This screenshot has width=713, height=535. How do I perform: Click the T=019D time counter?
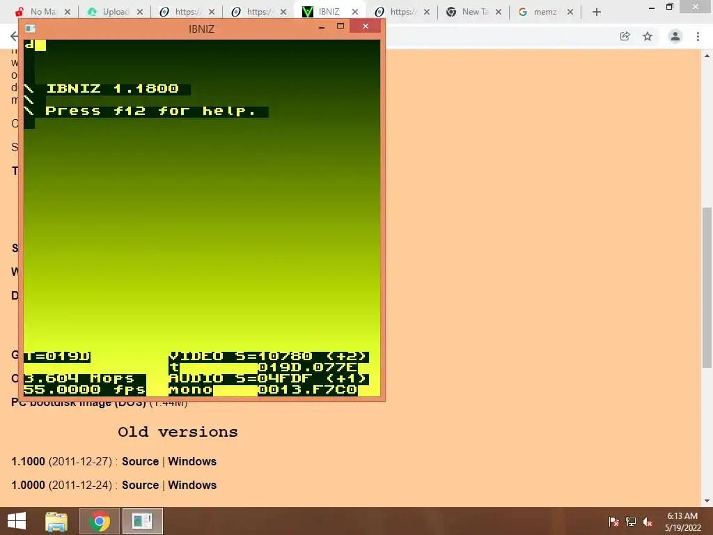[57, 356]
